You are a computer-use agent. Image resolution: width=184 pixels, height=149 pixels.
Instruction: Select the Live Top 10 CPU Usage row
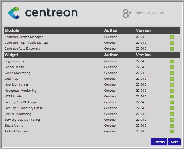coord(21,102)
